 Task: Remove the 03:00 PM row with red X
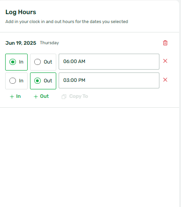tap(165, 80)
